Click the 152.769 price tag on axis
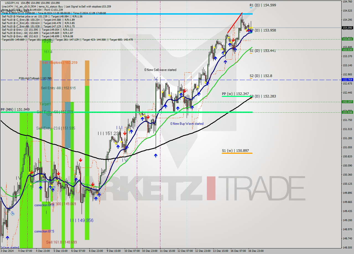The height and width of the screenshot is (254, 354). (x=348, y=80)
